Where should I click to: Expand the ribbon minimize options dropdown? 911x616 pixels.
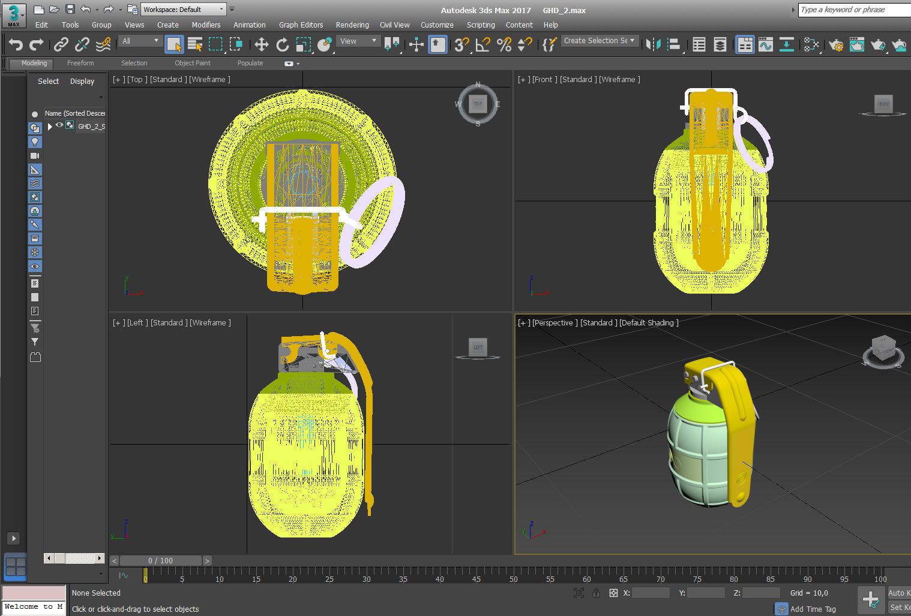(x=298, y=64)
